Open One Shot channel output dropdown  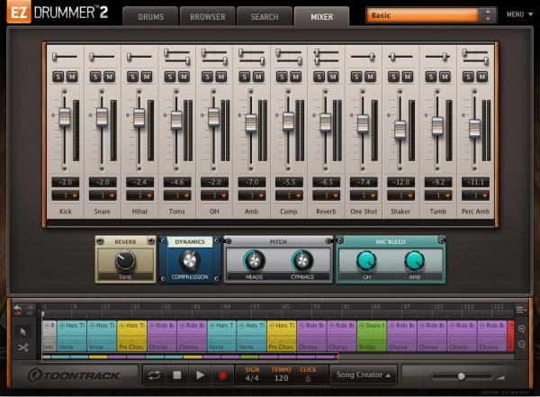coord(364,195)
